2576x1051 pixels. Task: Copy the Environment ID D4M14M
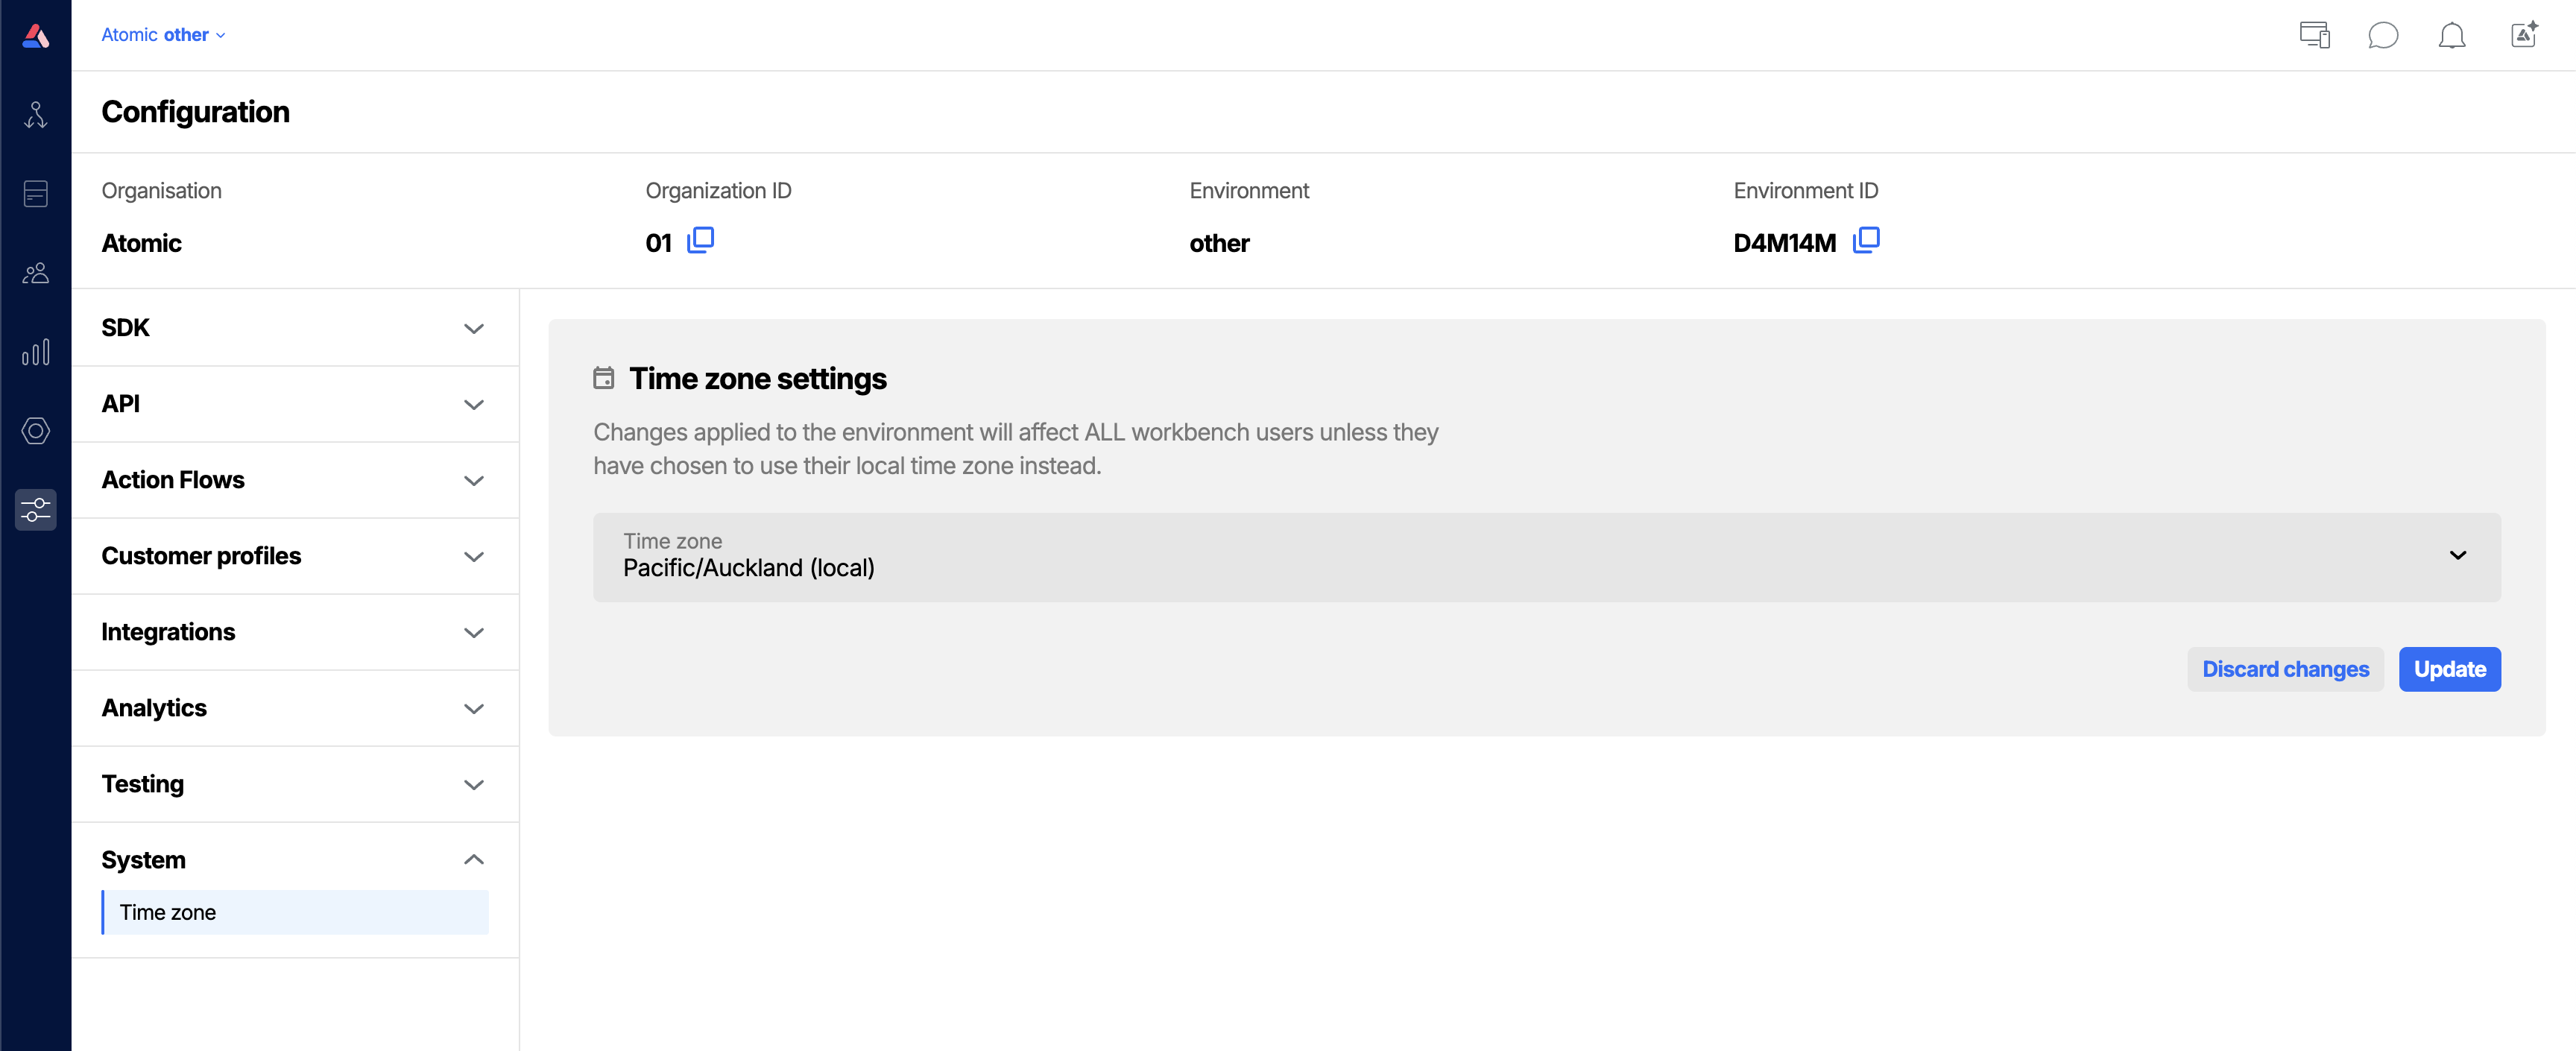click(1866, 240)
